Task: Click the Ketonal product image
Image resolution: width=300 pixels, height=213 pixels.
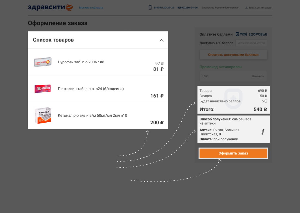Action: pos(43,116)
